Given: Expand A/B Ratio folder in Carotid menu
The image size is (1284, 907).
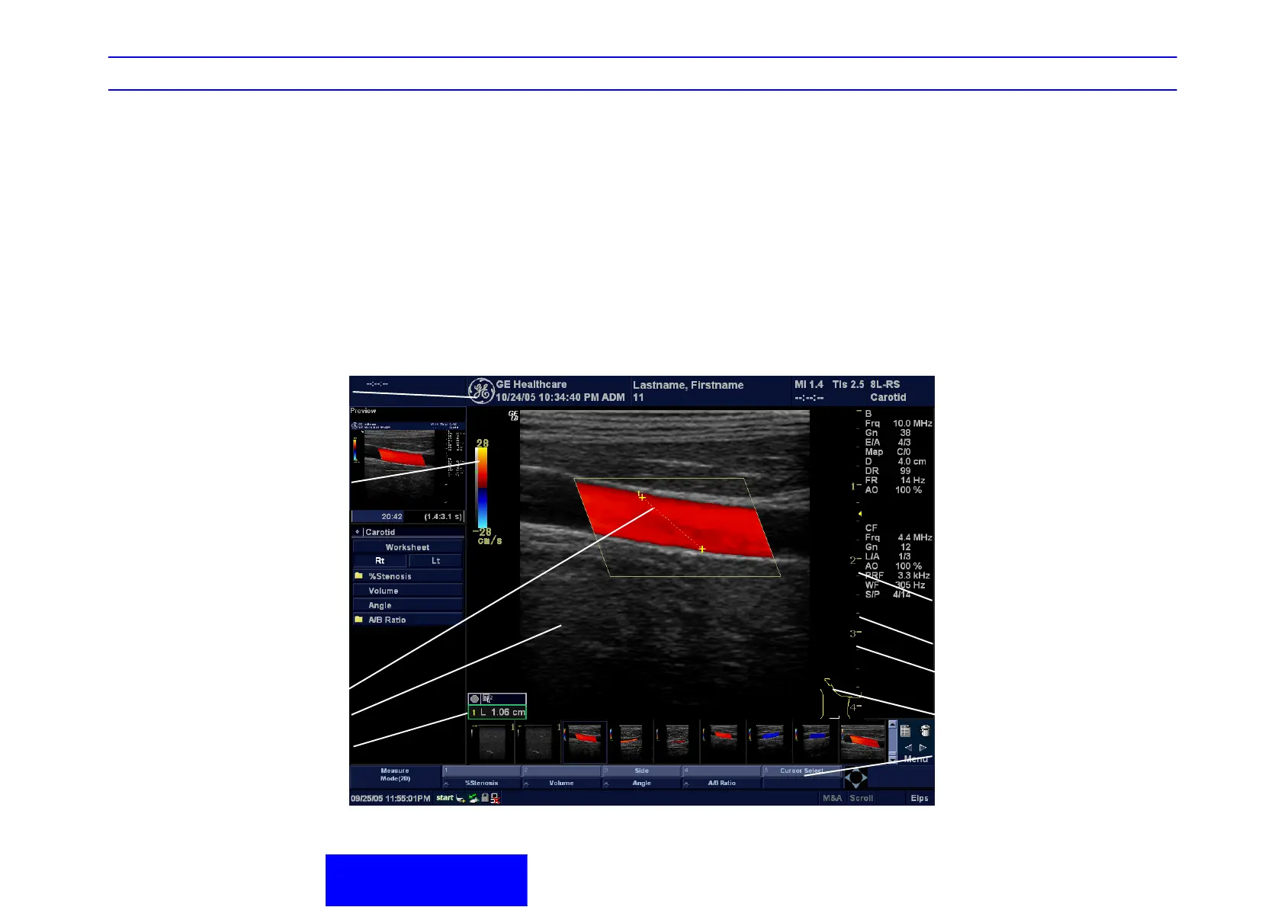Looking at the screenshot, I should point(407,620).
